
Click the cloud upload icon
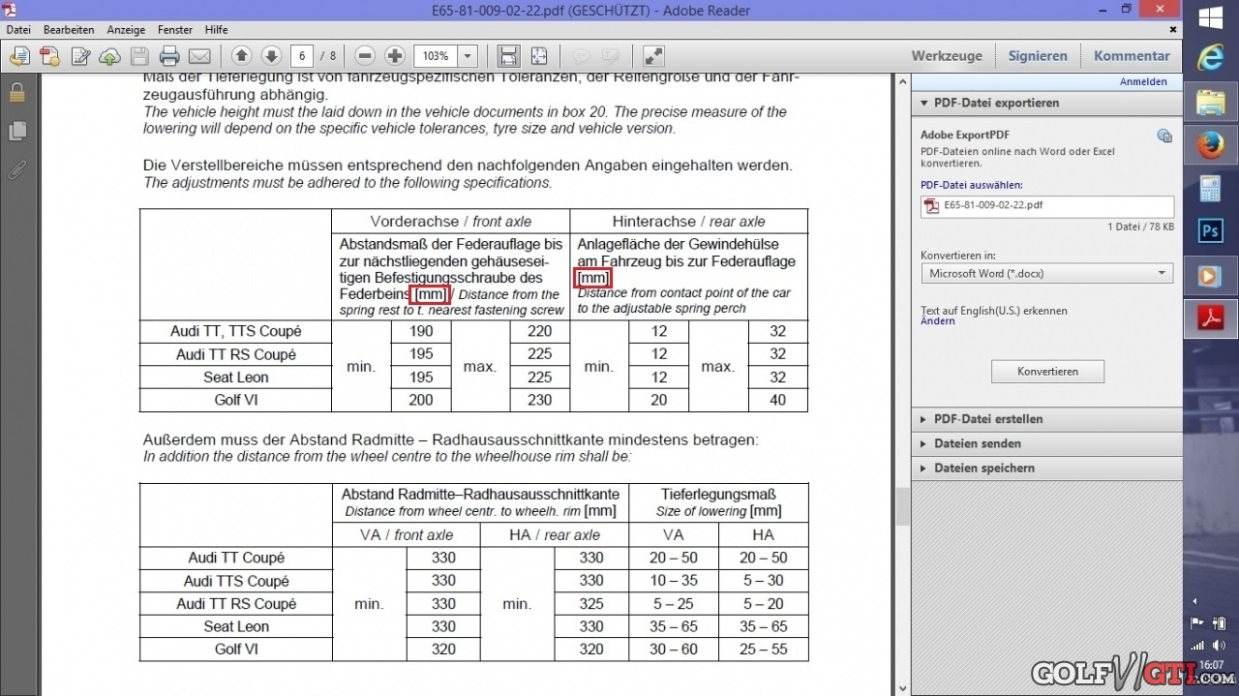(x=109, y=56)
